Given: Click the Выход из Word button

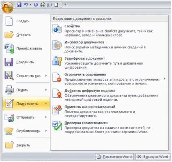Looking at the screenshot, I should 153,157.
